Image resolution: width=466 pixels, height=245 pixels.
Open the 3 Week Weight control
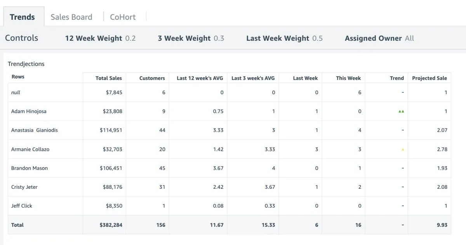[191, 38]
